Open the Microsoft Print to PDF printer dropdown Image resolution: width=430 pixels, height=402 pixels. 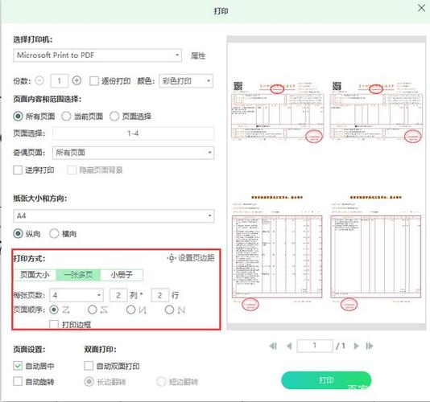[x=97, y=55]
